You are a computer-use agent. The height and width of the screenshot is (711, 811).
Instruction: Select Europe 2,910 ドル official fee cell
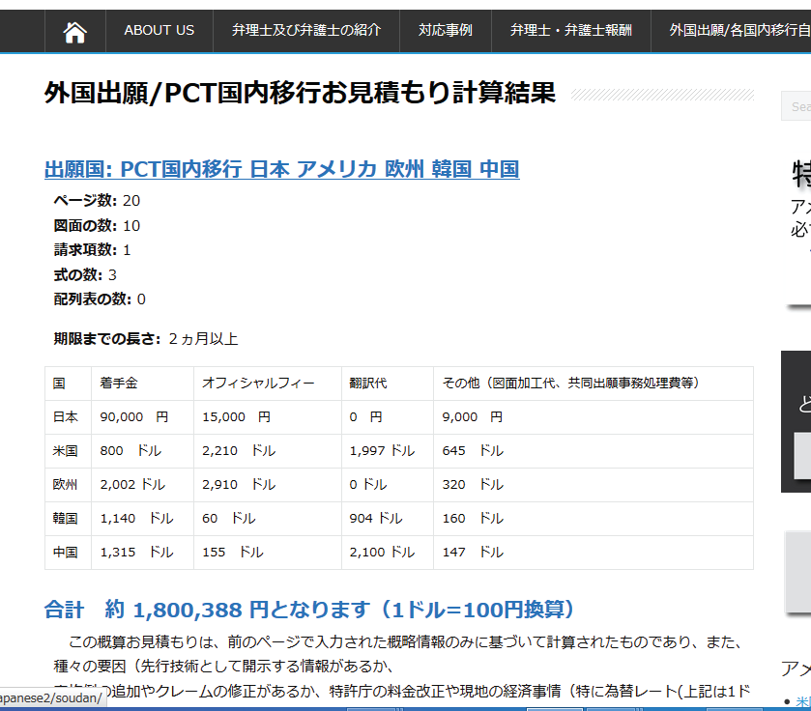(268, 485)
